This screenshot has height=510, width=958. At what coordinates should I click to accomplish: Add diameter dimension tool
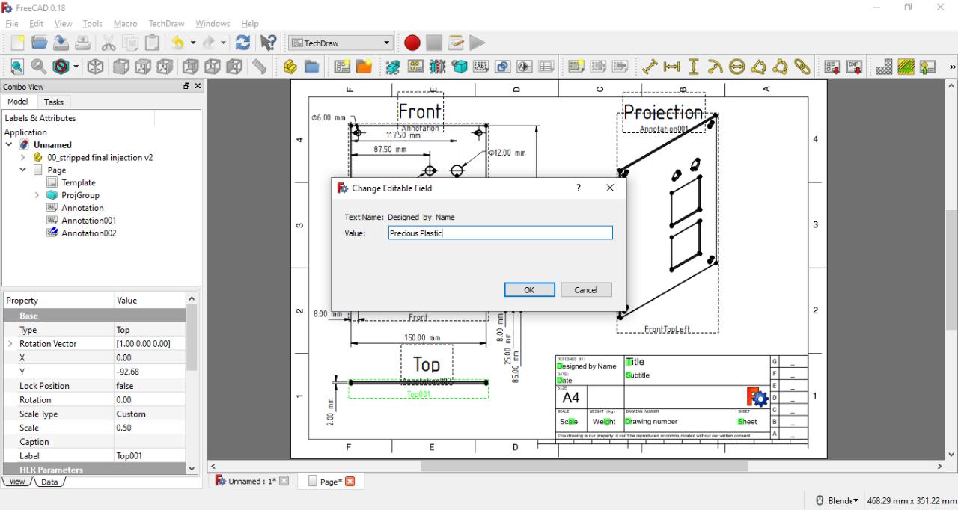coord(737,67)
